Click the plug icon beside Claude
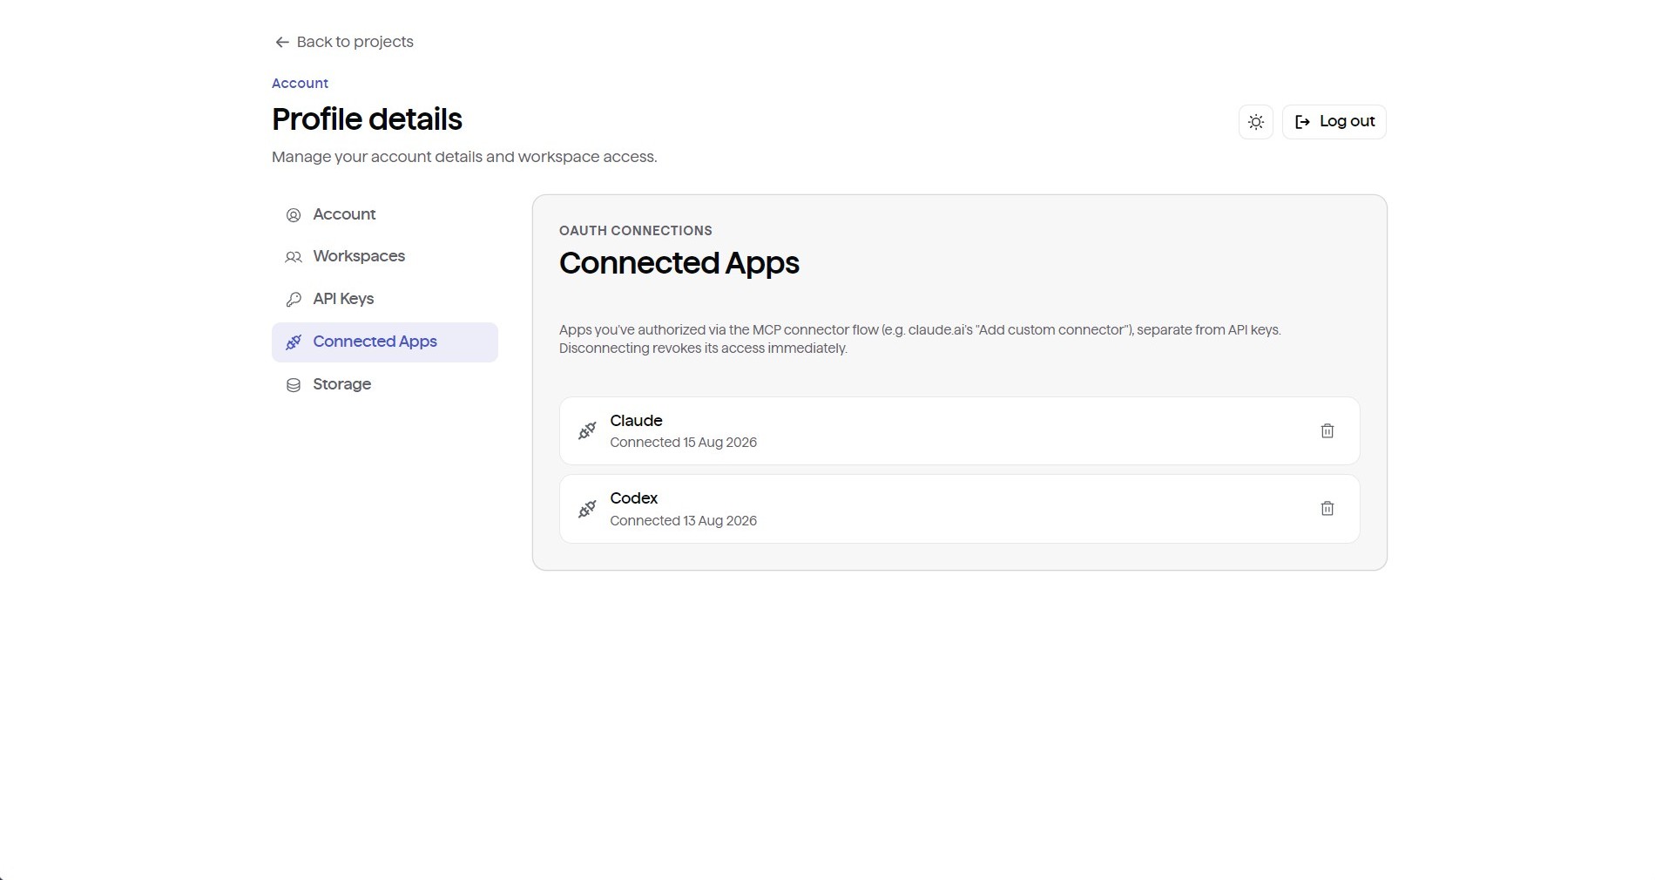This screenshot has height=880, width=1655. pyautogui.click(x=587, y=430)
